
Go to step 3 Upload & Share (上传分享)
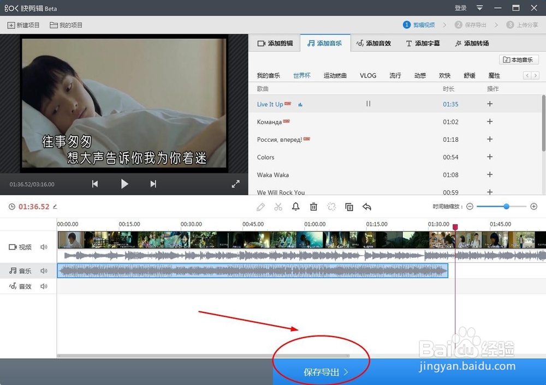tap(523, 25)
